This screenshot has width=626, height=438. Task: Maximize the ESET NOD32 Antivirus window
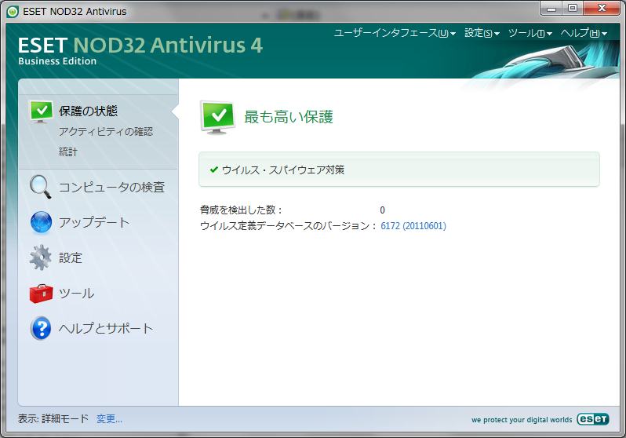pos(573,9)
